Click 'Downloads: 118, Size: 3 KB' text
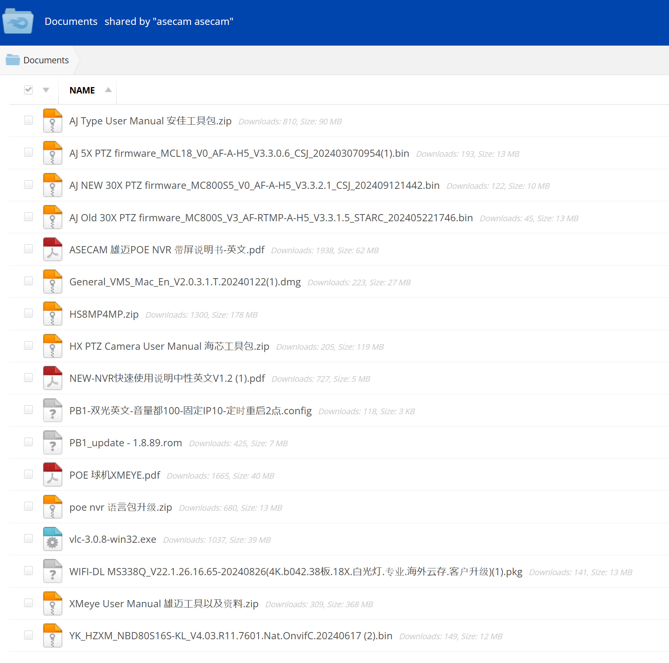The height and width of the screenshot is (663, 669). [367, 412]
